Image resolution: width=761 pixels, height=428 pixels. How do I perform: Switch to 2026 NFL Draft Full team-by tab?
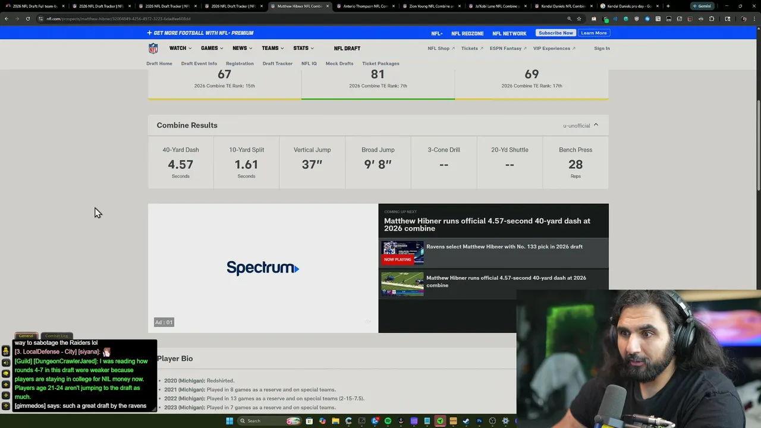pyautogui.click(x=34, y=6)
